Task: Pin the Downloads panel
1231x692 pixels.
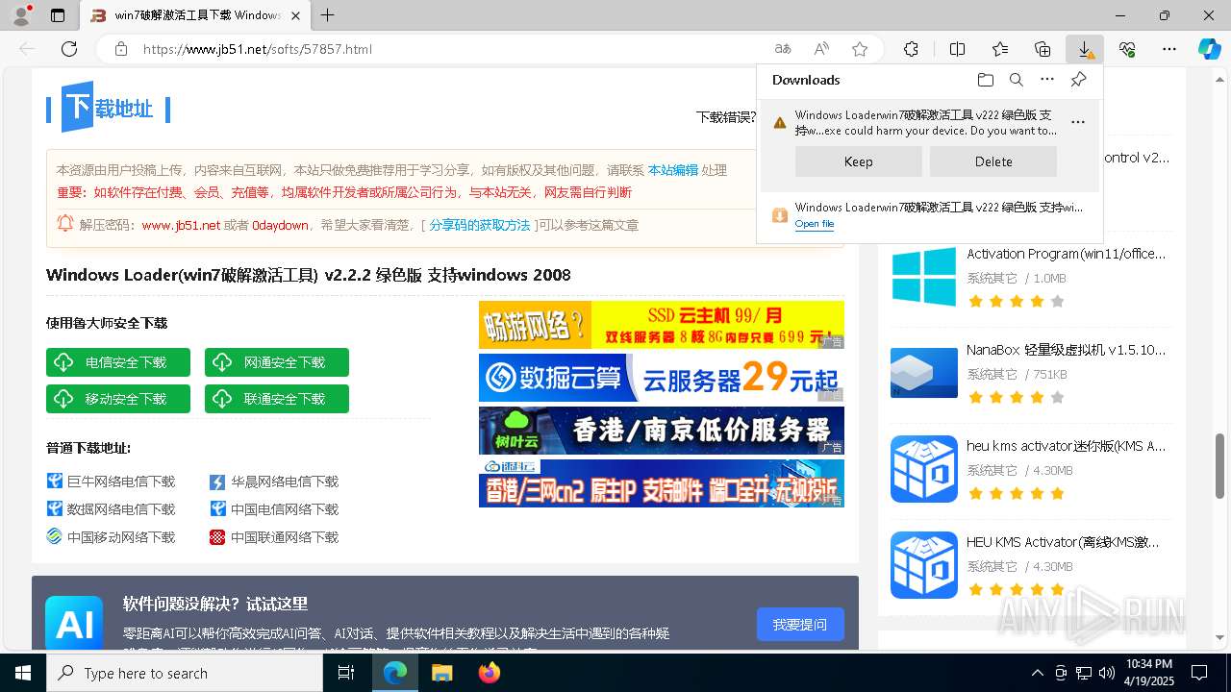Action: [x=1078, y=80]
